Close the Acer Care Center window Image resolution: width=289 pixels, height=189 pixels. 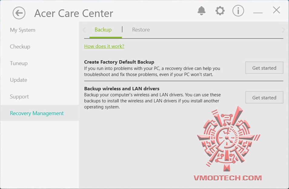276,10
